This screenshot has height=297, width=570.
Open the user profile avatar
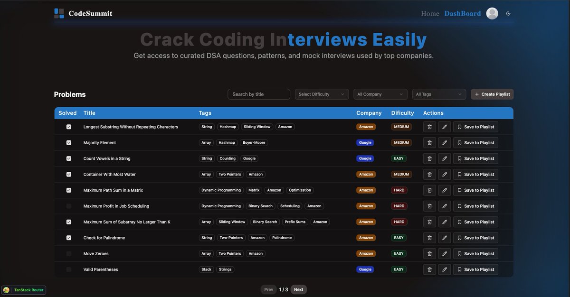click(x=492, y=14)
